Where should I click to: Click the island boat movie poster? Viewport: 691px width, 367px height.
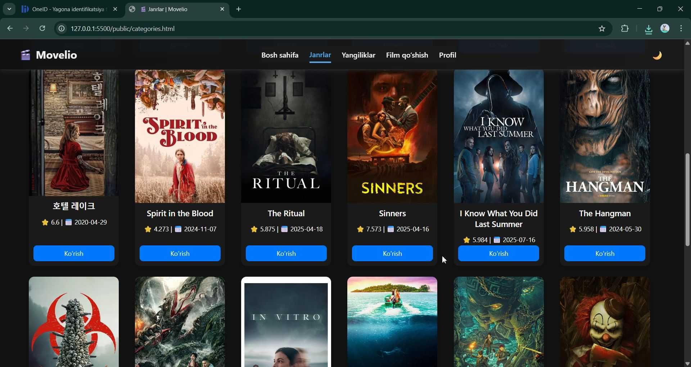click(392, 322)
